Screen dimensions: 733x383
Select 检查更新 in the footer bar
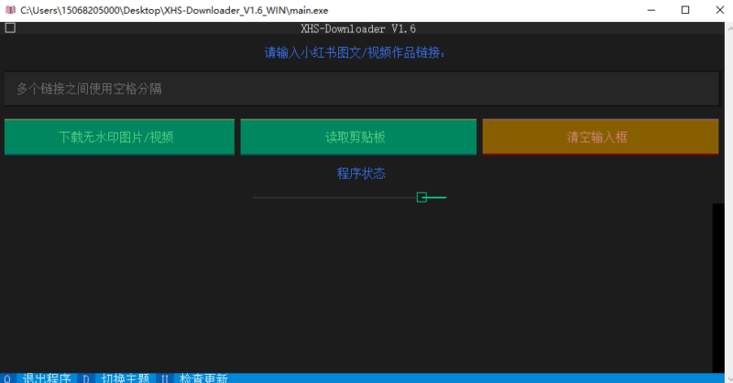pyautogui.click(x=203, y=378)
